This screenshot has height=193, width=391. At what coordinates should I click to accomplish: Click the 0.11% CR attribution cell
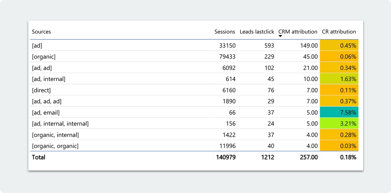coord(339,90)
